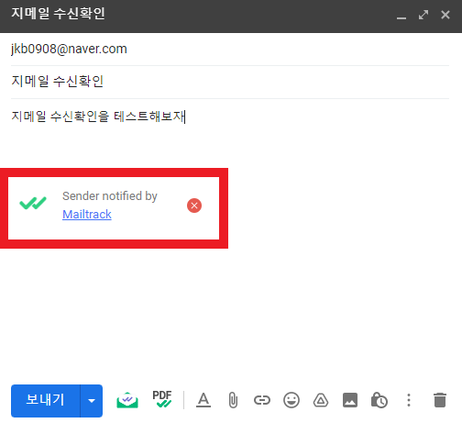
Task: Remove the Mailtrack signature with red X
Action: [194, 206]
